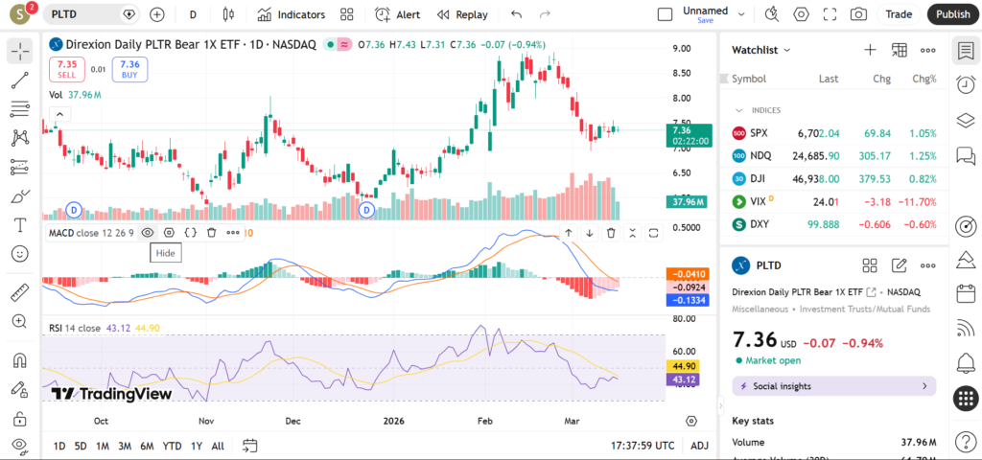Select the 6M time range
This screenshot has width=982, height=460.
coord(147,446)
